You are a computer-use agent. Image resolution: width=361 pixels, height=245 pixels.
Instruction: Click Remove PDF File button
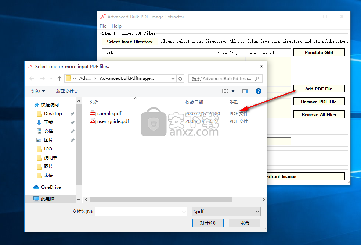click(319, 102)
